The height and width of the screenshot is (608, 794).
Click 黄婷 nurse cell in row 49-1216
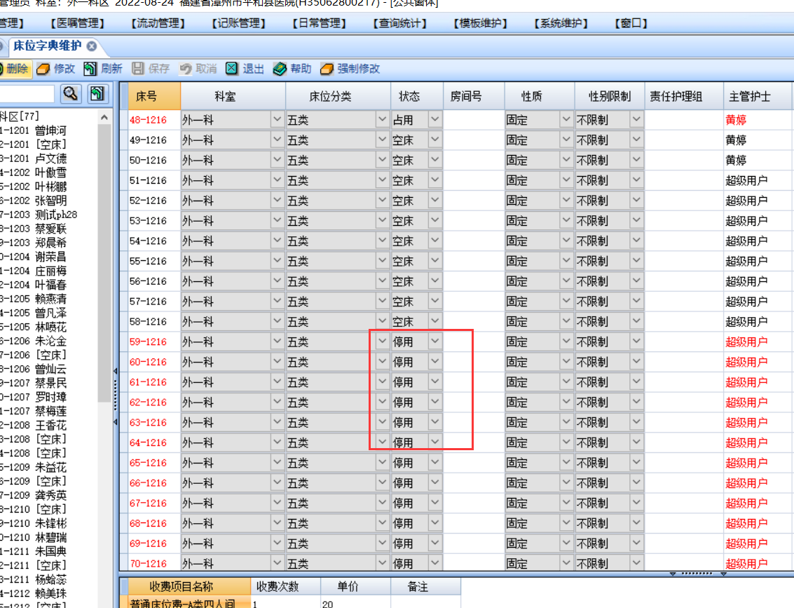pyautogui.click(x=757, y=140)
